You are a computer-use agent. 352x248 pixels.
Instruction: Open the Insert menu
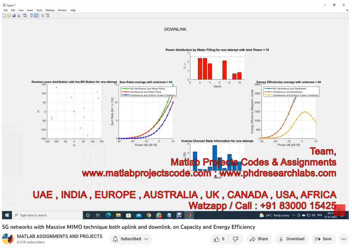click(30, 10)
